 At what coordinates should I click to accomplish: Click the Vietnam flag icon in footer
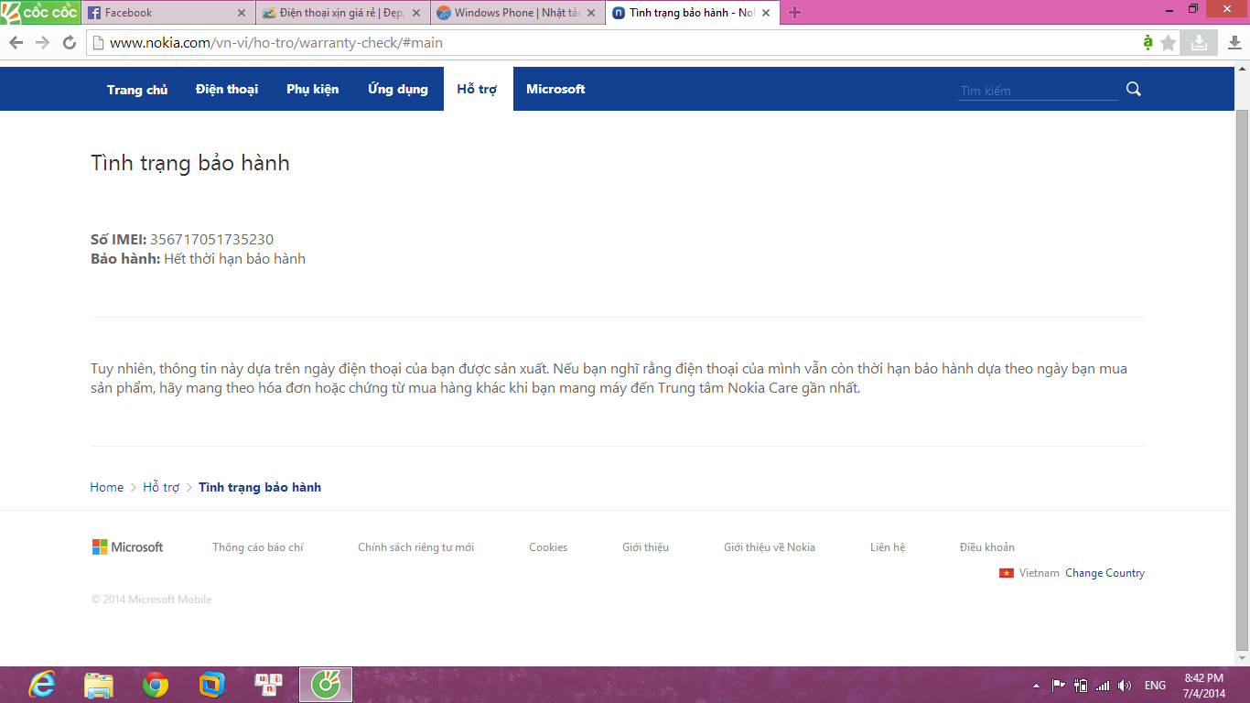1007,573
